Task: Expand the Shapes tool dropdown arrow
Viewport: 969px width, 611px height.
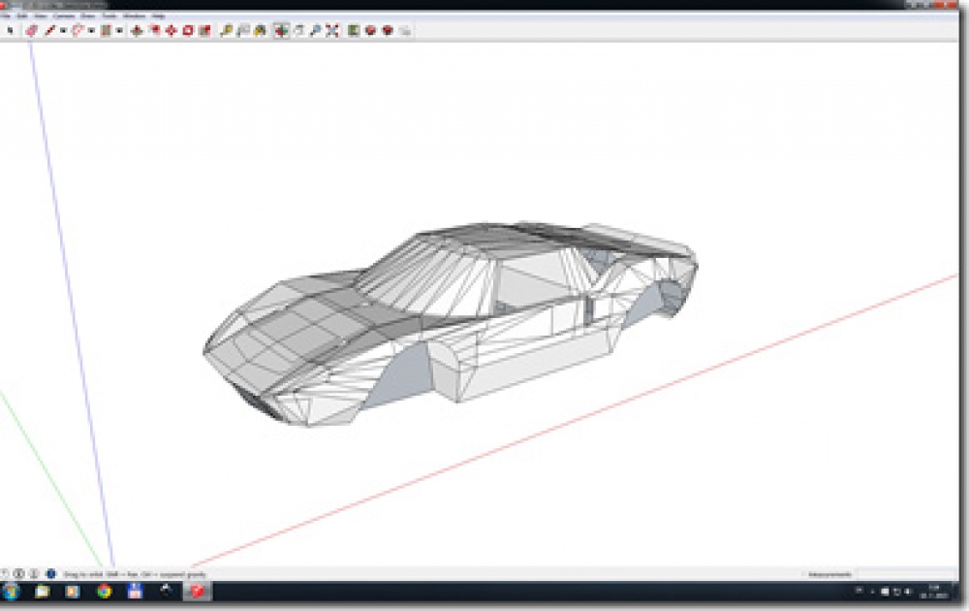Action: pos(119,30)
